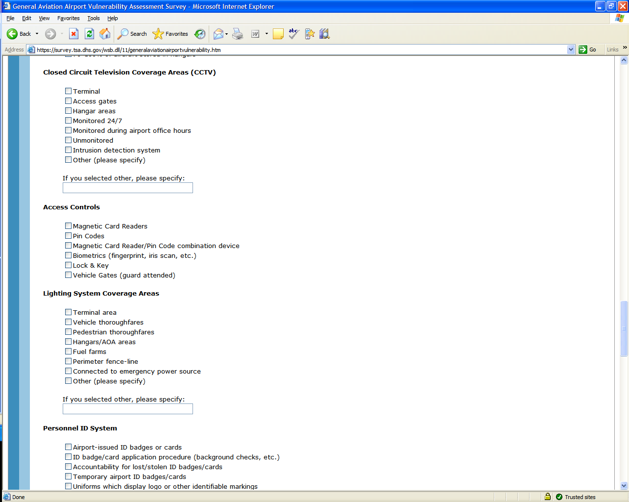The width and height of the screenshot is (629, 502).
Task: Click the page icon in the address bar
Action: point(31,50)
